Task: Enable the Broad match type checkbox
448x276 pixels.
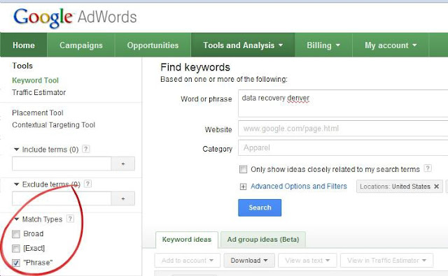Action: [16, 234]
